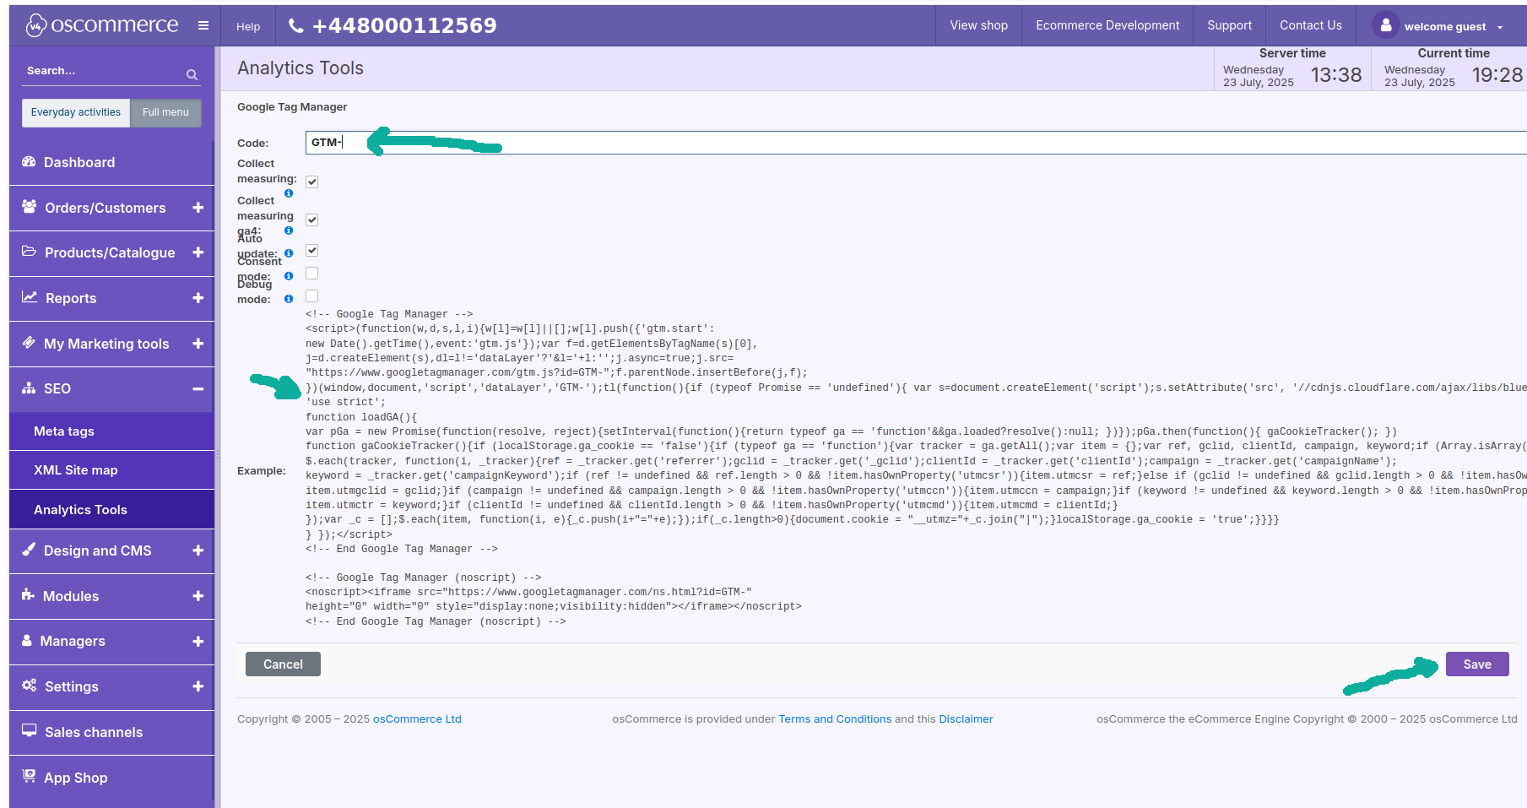Expand Reports plus sign
The image size is (1527, 808).
click(x=198, y=298)
